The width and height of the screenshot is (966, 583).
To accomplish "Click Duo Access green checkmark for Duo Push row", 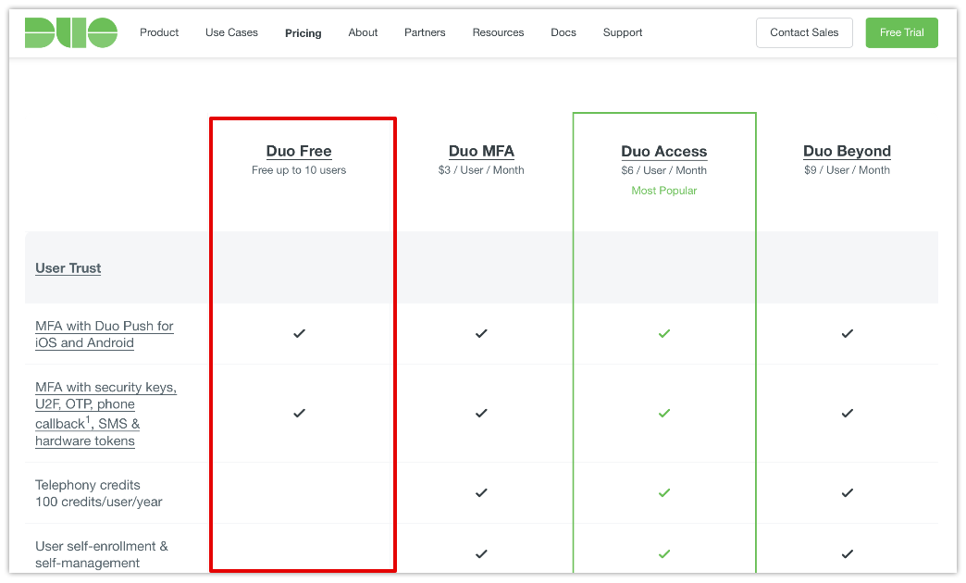I will click(664, 333).
